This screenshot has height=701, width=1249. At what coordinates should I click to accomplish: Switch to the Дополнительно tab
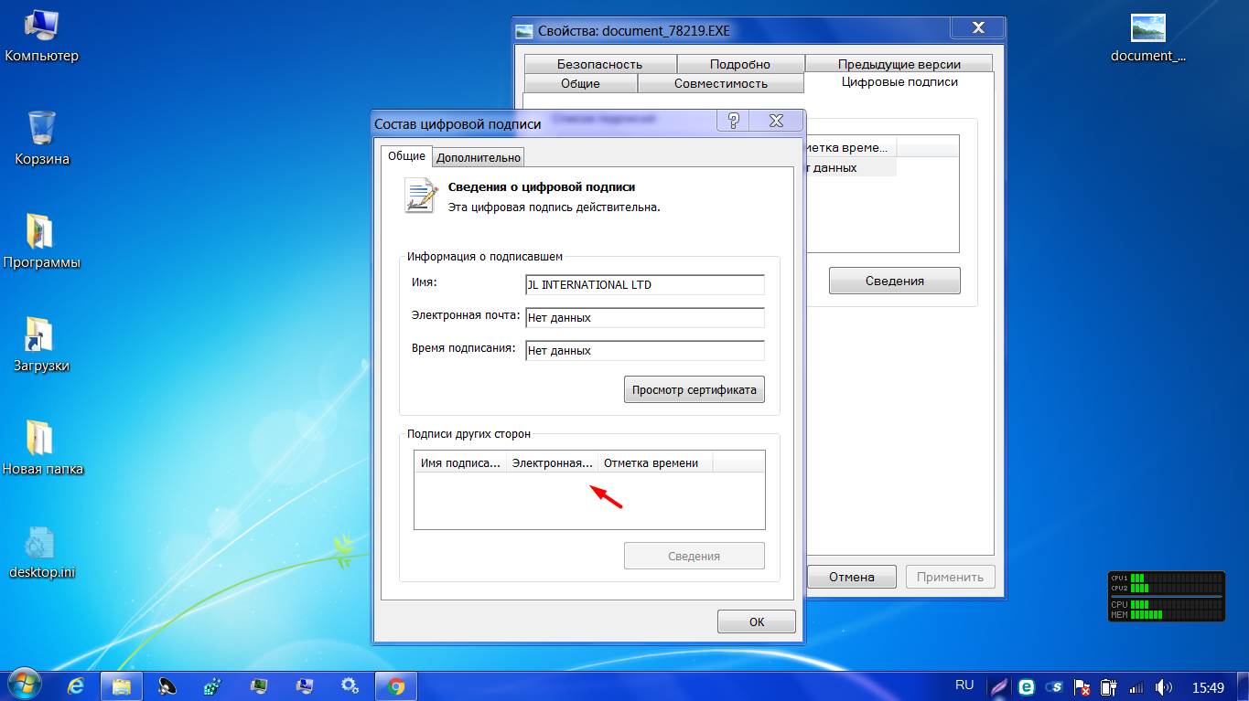pyautogui.click(x=479, y=157)
